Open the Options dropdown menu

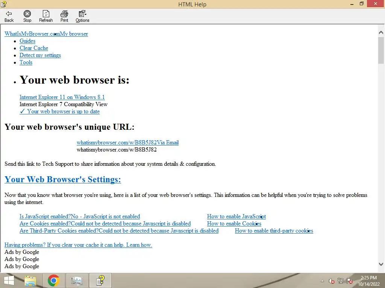click(82, 16)
